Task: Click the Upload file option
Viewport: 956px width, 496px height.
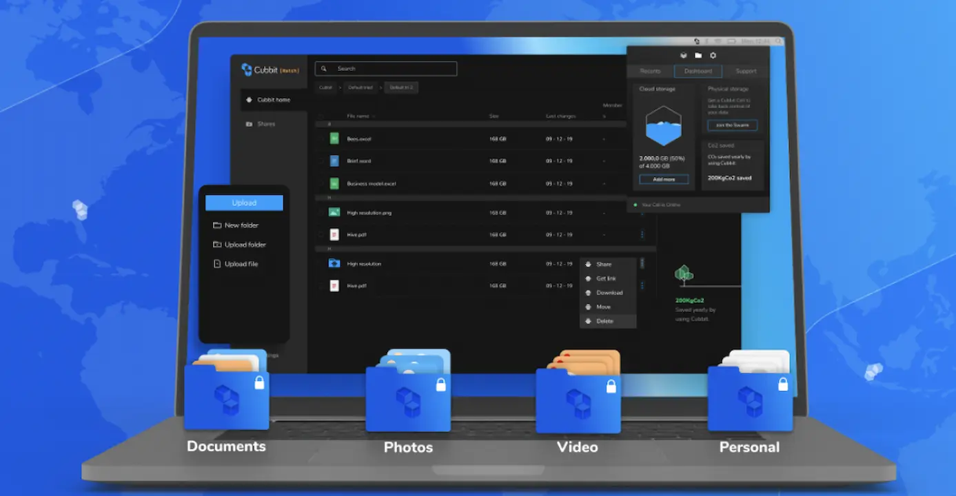Action: click(x=236, y=264)
